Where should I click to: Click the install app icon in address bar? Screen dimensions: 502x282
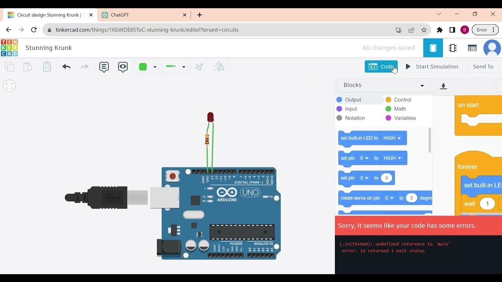(399, 30)
